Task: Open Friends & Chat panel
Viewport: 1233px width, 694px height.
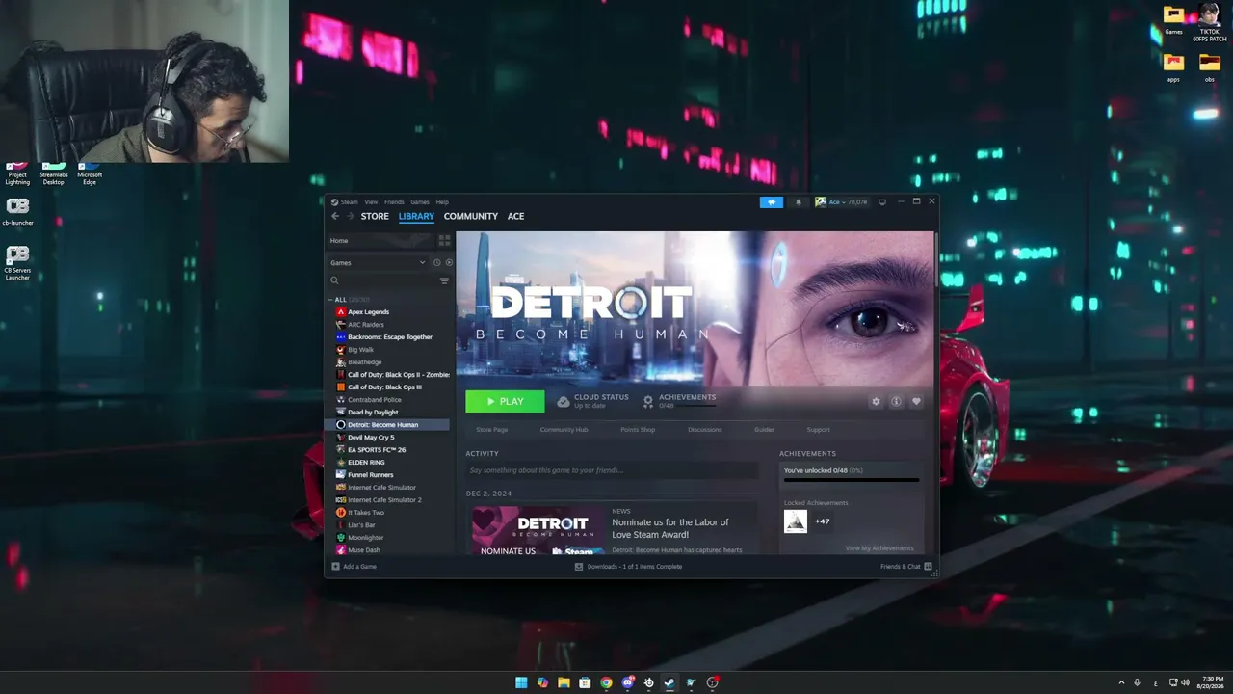Action: coord(906,566)
